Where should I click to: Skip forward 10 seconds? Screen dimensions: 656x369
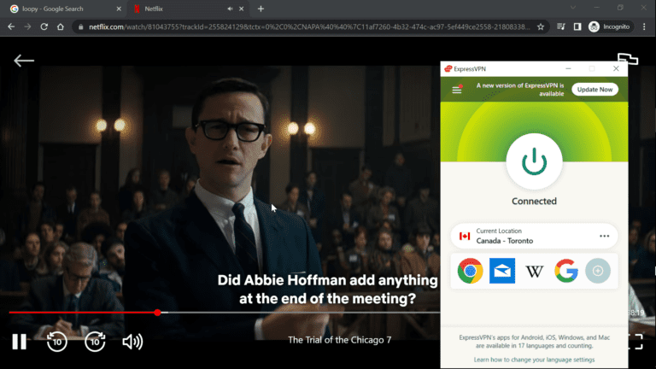pyautogui.click(x=95, y=342)
